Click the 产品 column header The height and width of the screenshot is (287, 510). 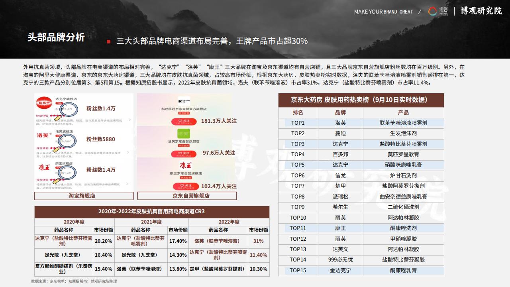click(403, 112)
